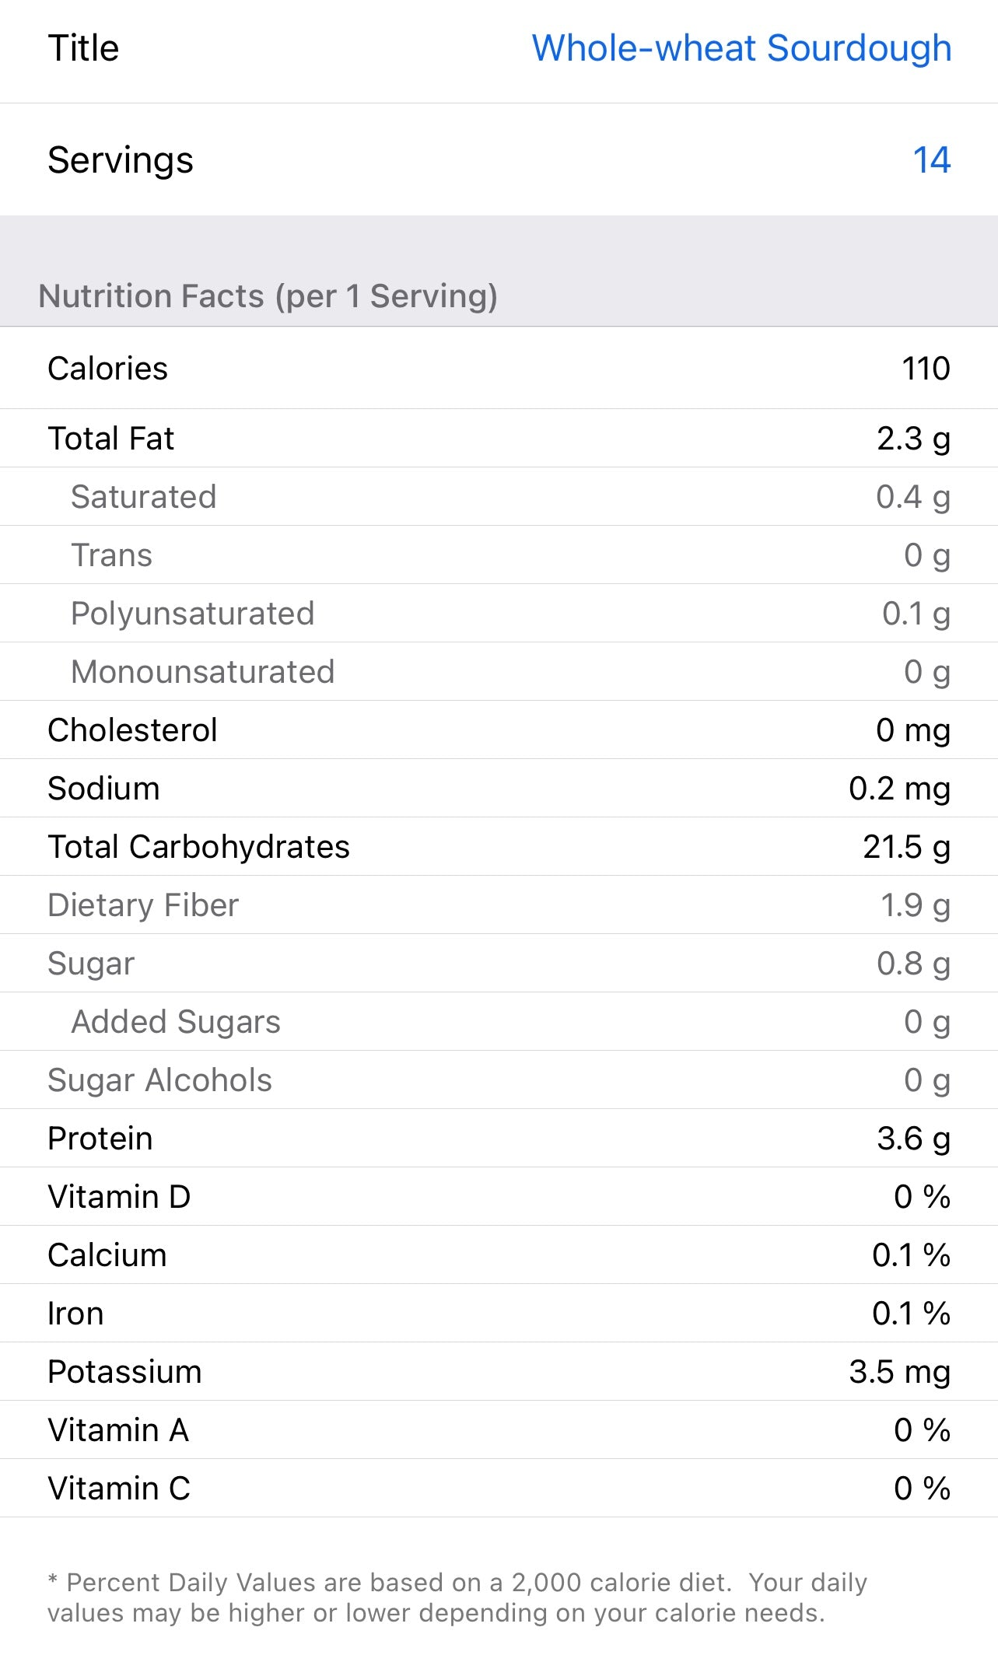The width and height of the screenshot is (998, 1669).
Task: Tap the Potassium row
Action: pyautogui.click(x=498, y=1372)
